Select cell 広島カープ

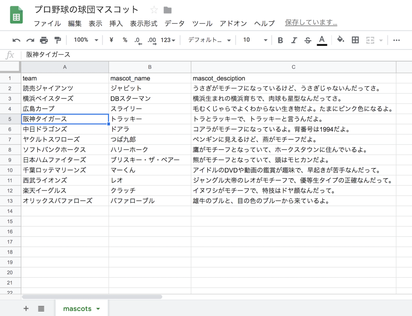tap(65, 109)
